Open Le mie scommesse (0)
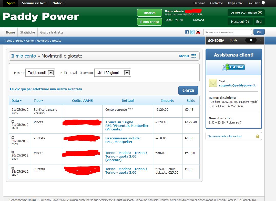 [x=246, y=13]
